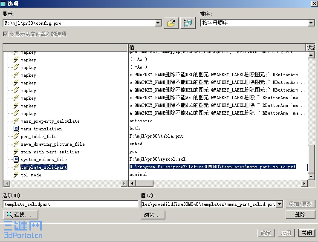Click the 关闭 (Close) button
The image size is (318, 242).
click(306, 233)
